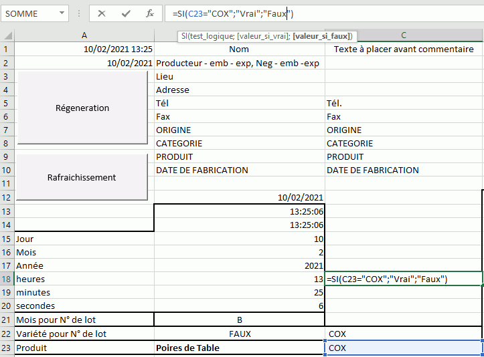Click the Cancel (X) formula entry icon
This screenshot has width=484, height=357.
click(102, 13)
